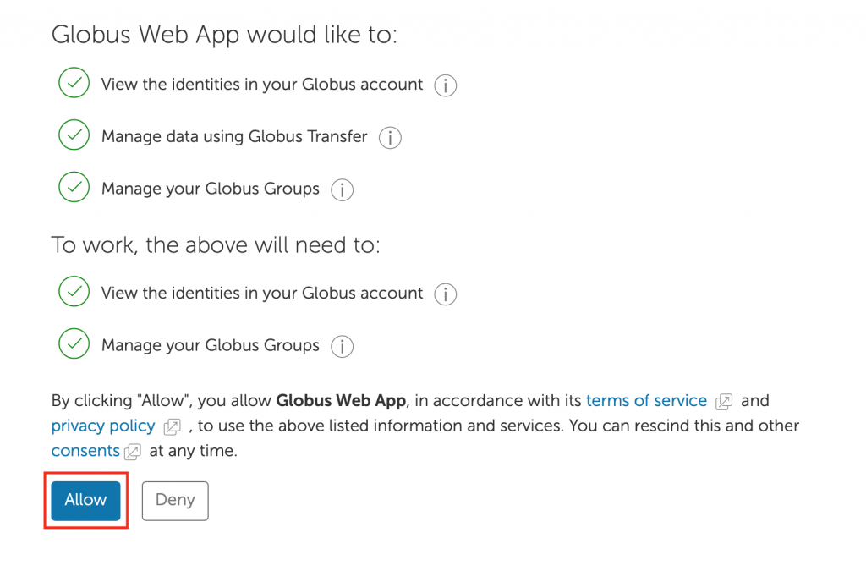Click green check for Manage Globus Groups under 'would like to'
The height and width of the screenshot is (571, 866).
pos(74,187)
